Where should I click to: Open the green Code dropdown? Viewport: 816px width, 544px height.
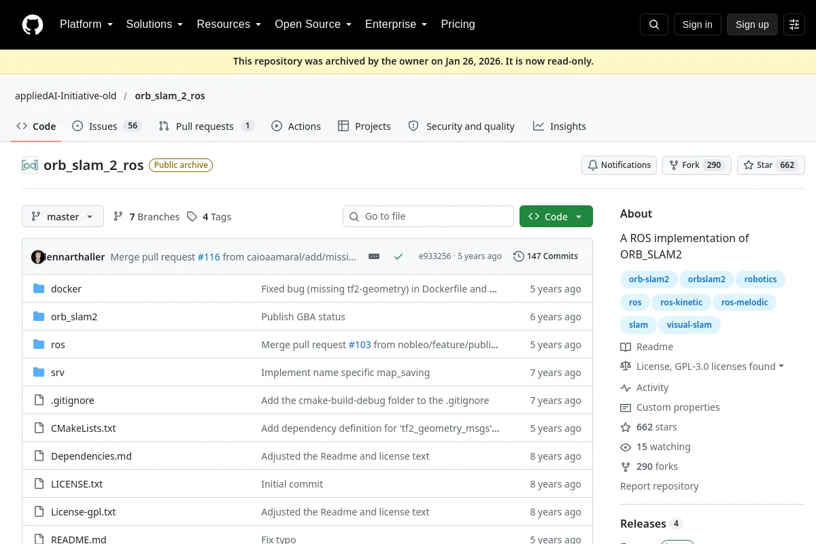pyautogui.click(x=556, y=216)
